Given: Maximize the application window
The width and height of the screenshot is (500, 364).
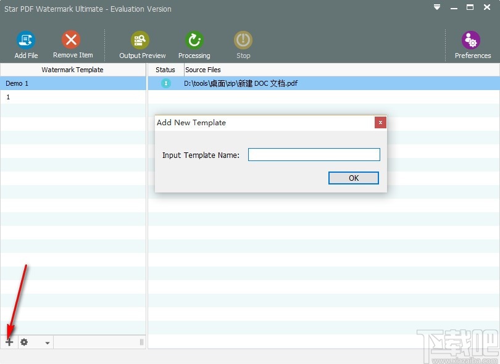Looking at the screenshot, I should [x=470, y=7].
